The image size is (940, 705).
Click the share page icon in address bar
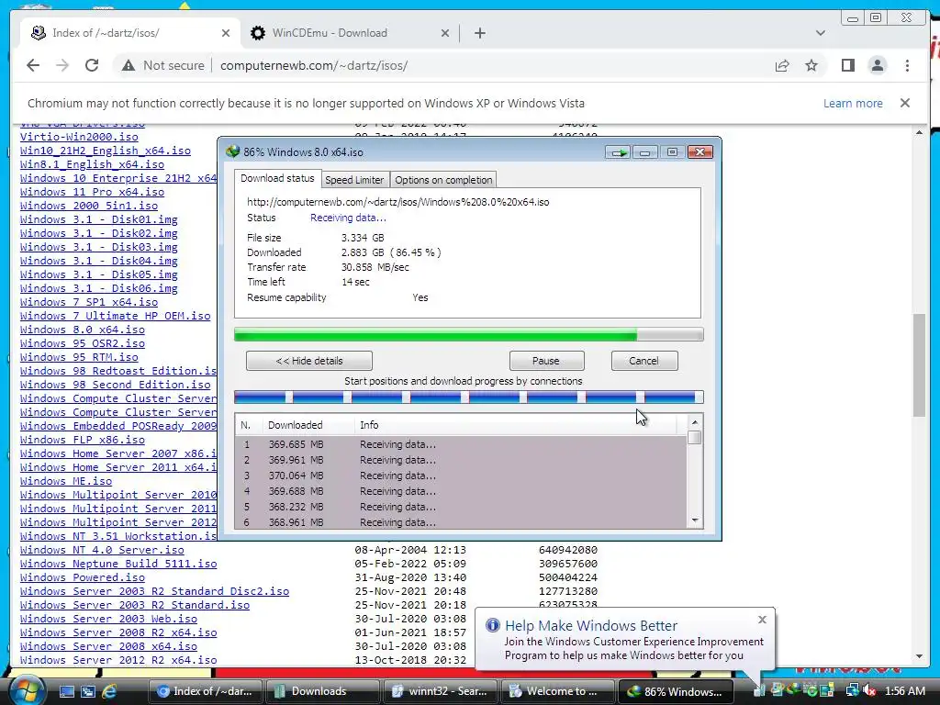point(782,65)
